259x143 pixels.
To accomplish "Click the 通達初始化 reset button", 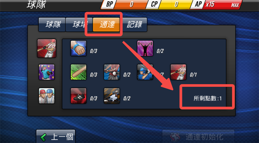I will (198, 137).
